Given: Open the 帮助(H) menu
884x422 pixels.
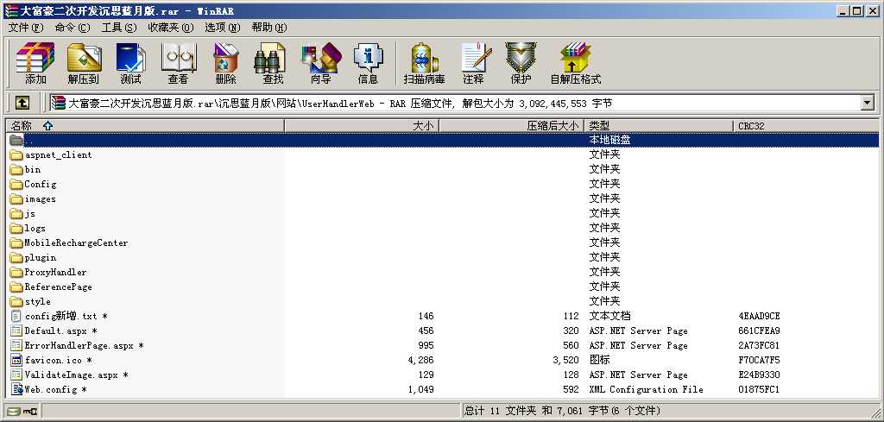Looking at the screenshot, I should coord(269,28).
